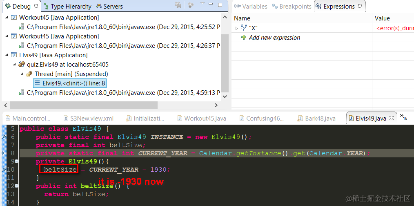Viewport: 414px width, 206px height.
Task: Click the launch icon beside Elvis49 [Java Application]
Action: [x=13, y=55]
